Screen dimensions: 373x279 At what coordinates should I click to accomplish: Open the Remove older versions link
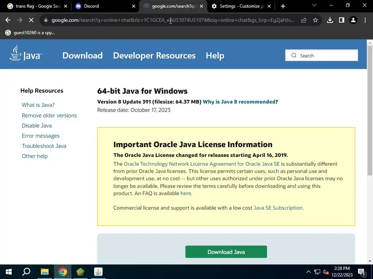tap(49, 116)
